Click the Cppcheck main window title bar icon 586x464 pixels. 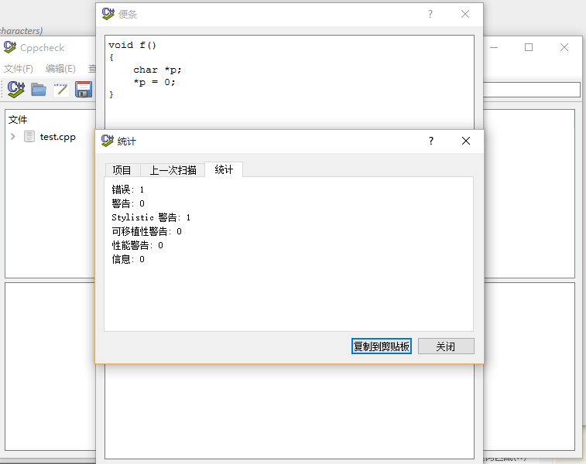point(10,47)
